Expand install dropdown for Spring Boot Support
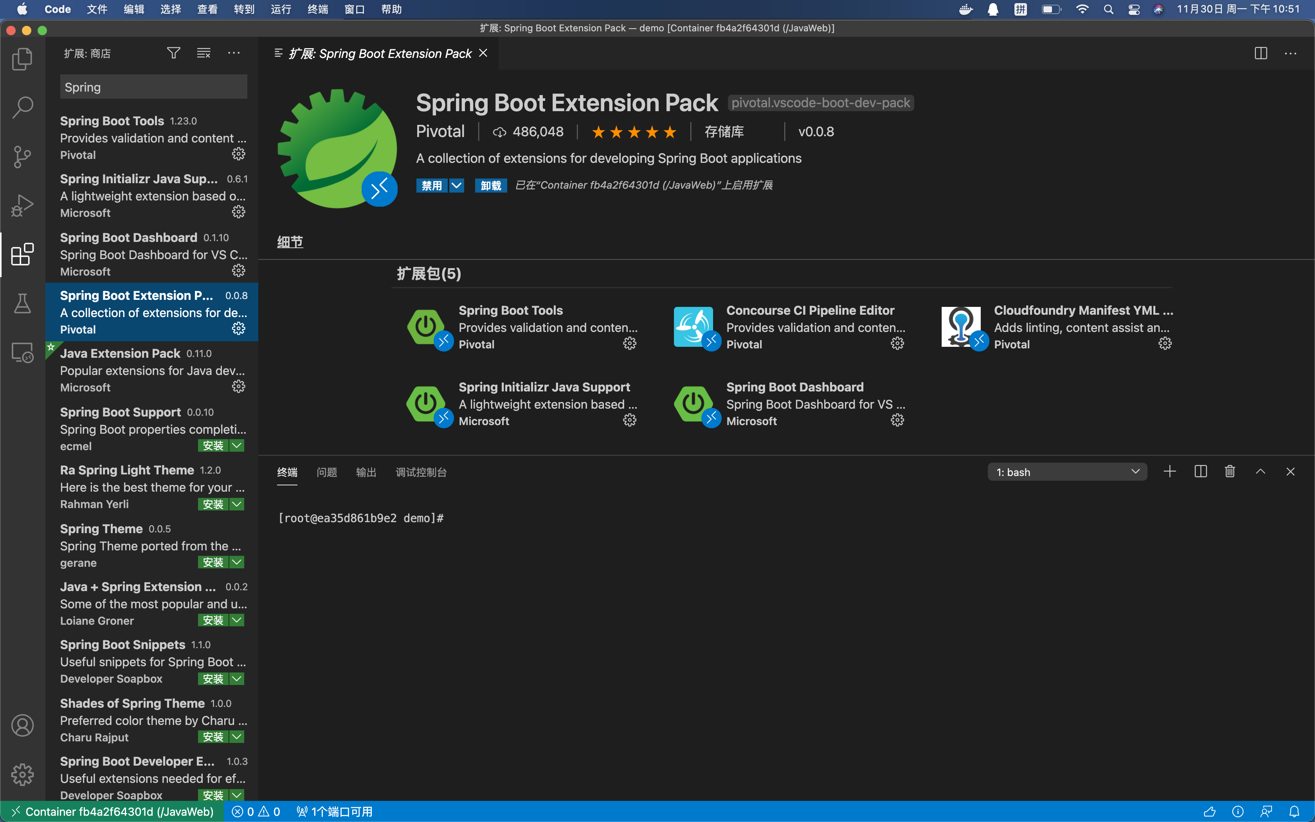The image size is (1315, 822). tap(237, 446)
